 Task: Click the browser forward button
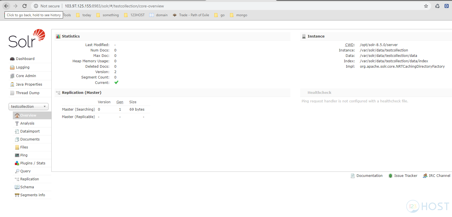(x=15, y=6)
